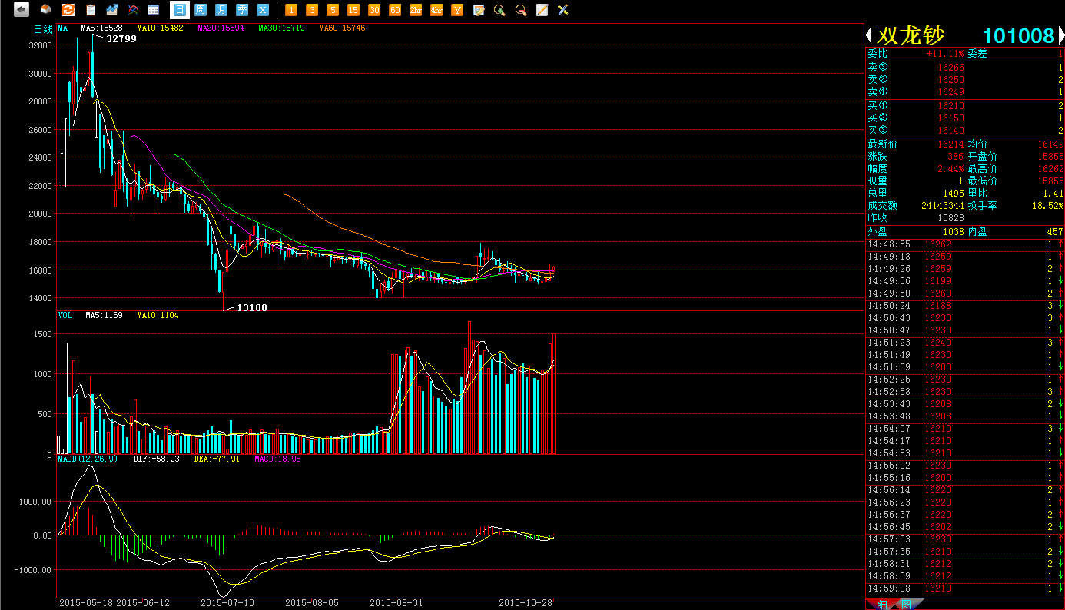Open the crossed tools settings icon
1065x610 pixels.
point(562,10)
